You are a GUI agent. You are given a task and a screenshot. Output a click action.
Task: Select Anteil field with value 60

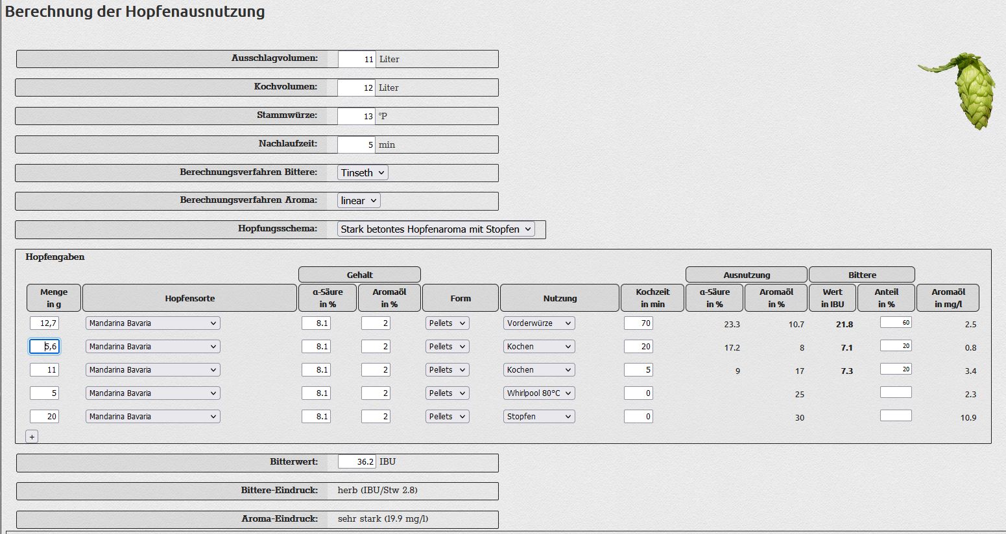(x=896, y=322)
